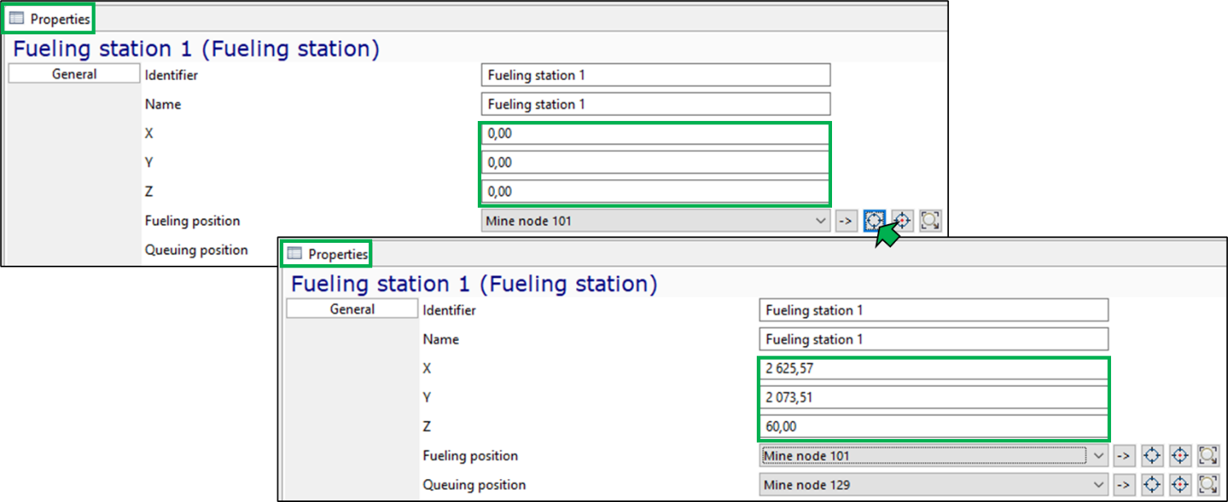This screenshot has width=1228, height=502.
Task: Click the '->' button on the Queuing position row
Action: click(1124, 485)
